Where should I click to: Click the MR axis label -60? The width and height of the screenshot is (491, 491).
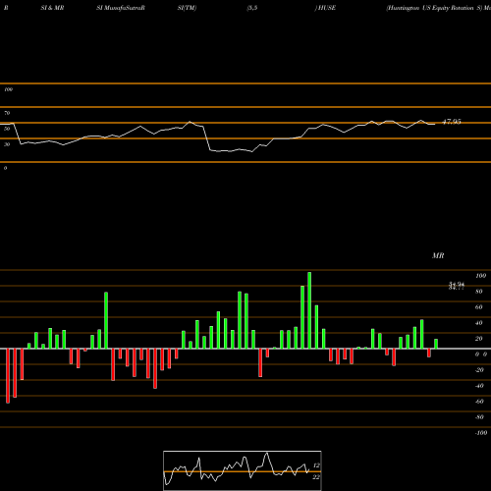(x=479, y=402)
